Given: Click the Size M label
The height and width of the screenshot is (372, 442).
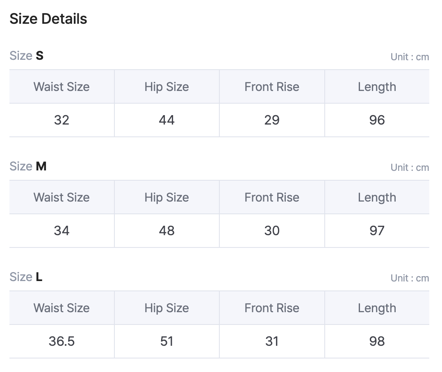Looking at the screenshot, I should click(28, 166).
